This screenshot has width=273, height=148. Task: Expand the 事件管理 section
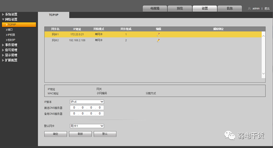3,45
